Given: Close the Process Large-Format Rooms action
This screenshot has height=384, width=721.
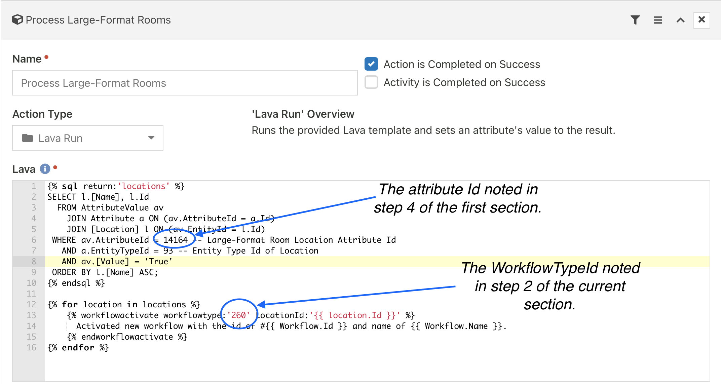Looking at the screenshot, I should click(701, 20).
